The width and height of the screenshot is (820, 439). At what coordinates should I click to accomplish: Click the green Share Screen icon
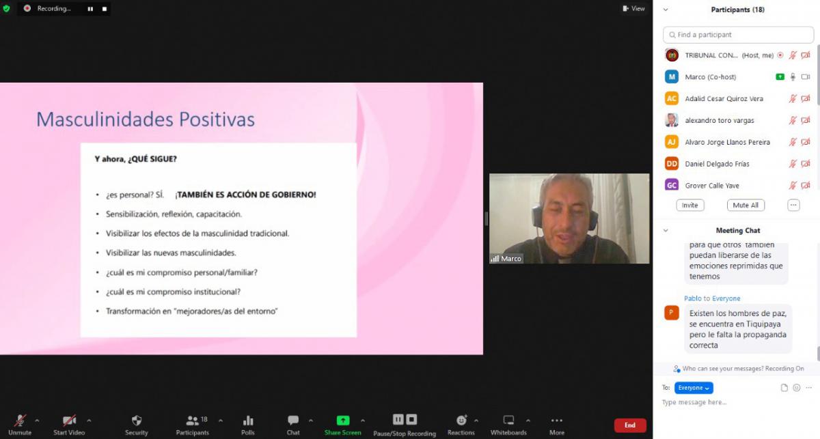point(342,421)
